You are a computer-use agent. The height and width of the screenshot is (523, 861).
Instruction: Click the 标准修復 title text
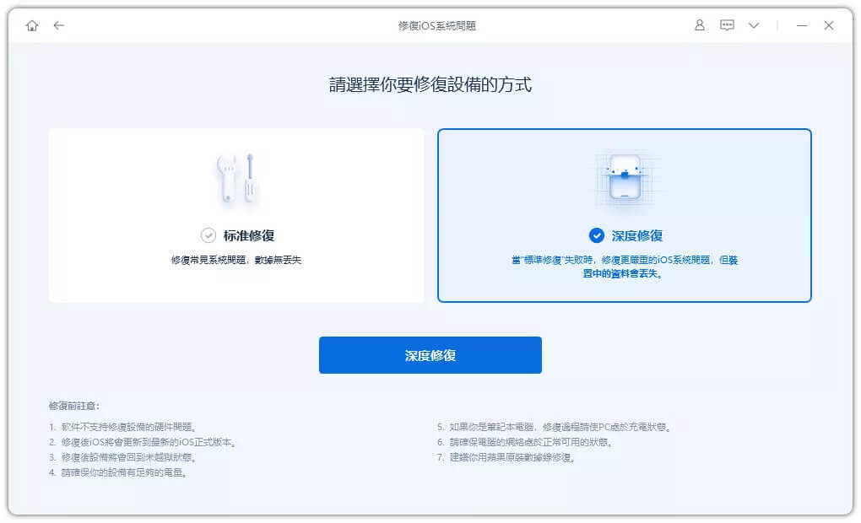[x=249, y=236]
